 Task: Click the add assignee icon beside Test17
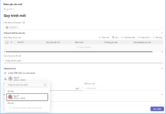[5, 79]
